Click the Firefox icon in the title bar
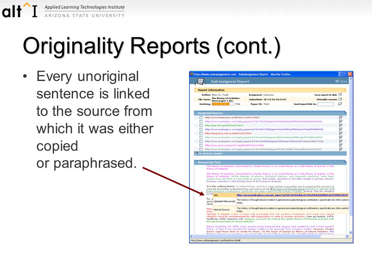 pyautogui.click(x=192, y=74)
